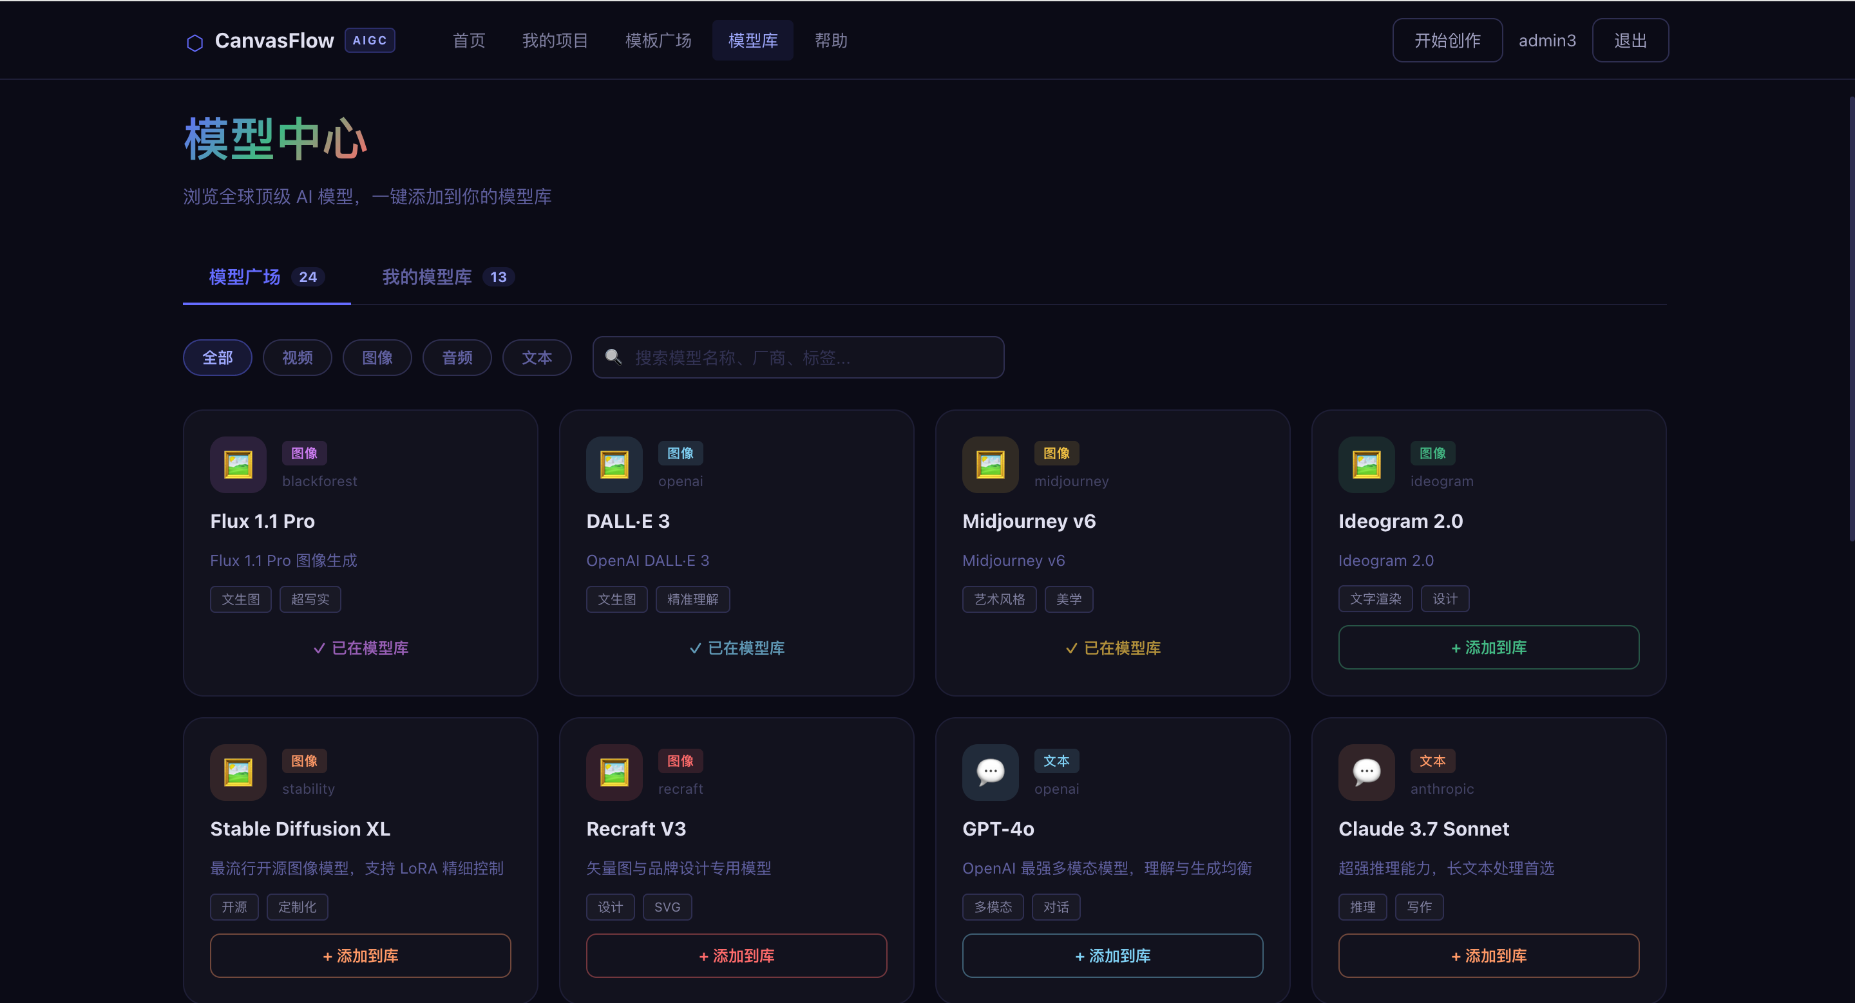1855x1003 pixels.
Task: Add Claude 3.7 Sonnet to library
Action: [1489, 955]
